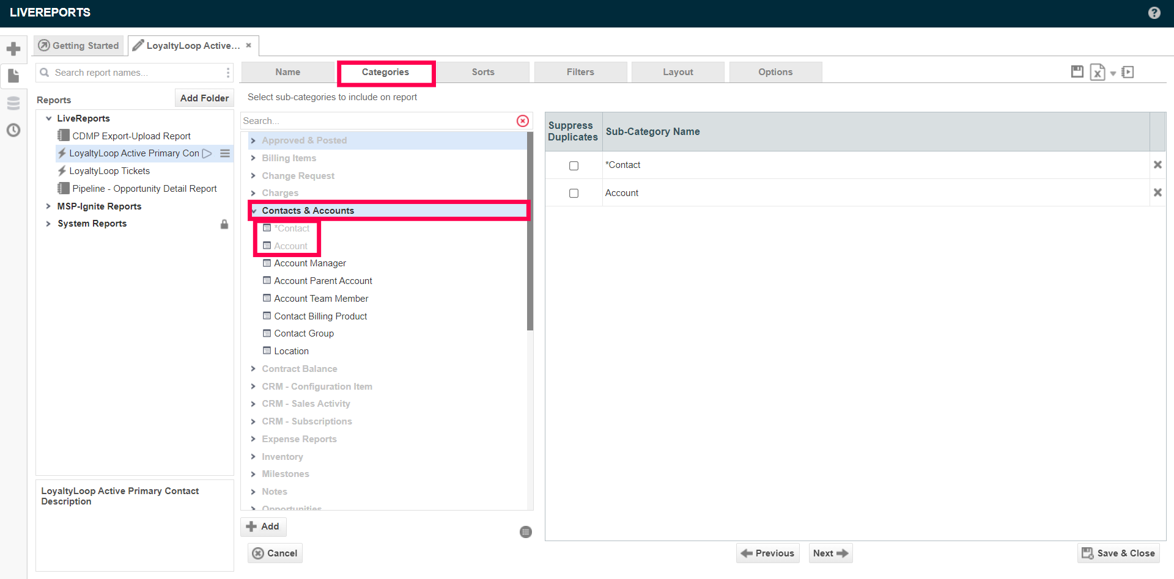Viewport: 1174px width, 579px height.
Task: Remove Account sub-category with X
Action: pos(1157,192)
